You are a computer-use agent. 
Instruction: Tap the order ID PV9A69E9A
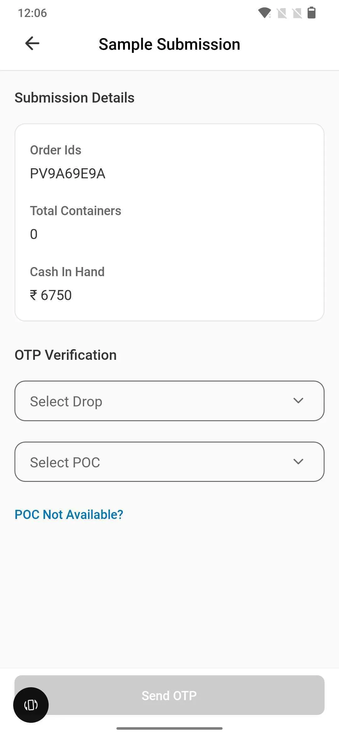tap(67, 174)
